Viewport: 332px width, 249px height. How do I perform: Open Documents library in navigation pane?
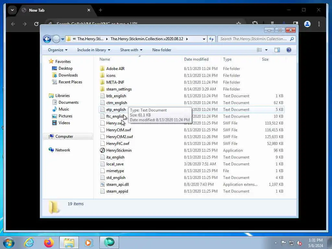point(68,102)
